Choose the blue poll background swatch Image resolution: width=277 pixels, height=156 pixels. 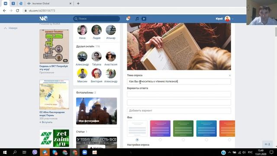click(x=206, y=129)
